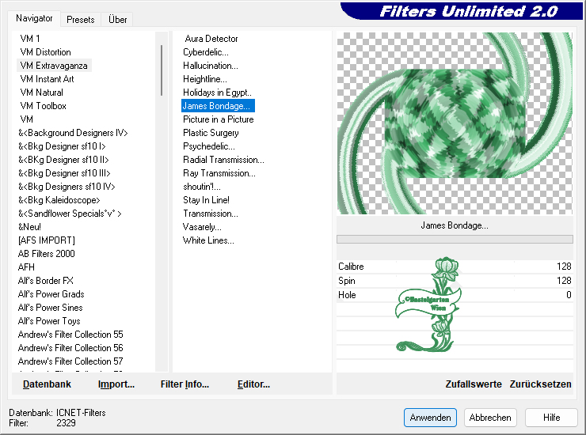Open the Über tab
This screenshot has width=586, height=435.
[117, 20]
